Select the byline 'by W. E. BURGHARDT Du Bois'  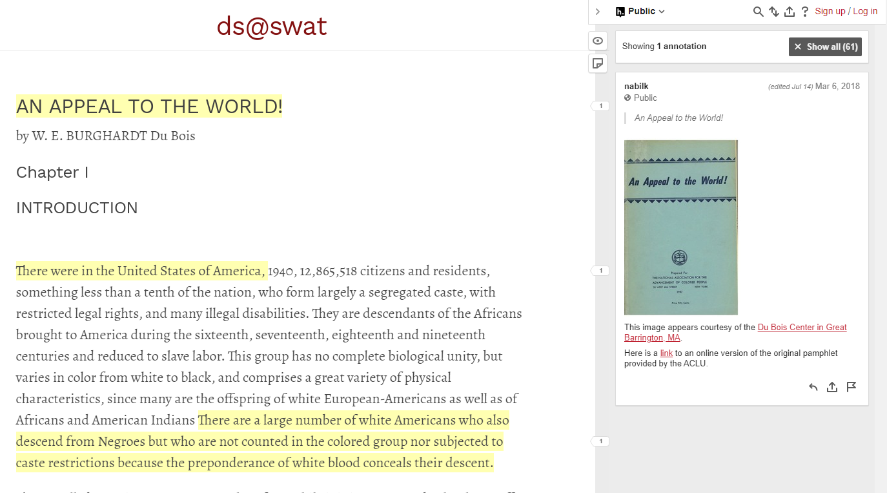[106, 136]
